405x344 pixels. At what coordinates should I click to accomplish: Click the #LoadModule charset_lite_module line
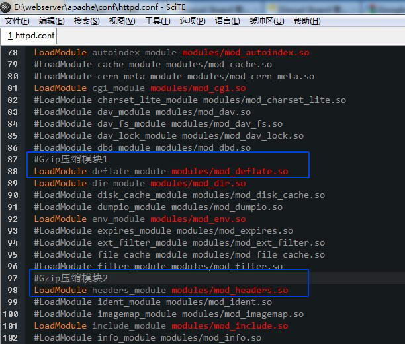(x=190, y=100)
